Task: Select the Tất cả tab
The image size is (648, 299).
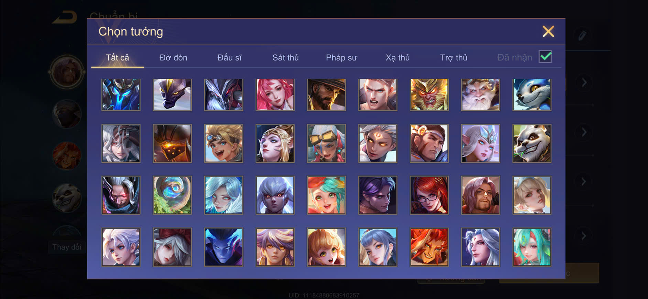Action: pos(118,57)
